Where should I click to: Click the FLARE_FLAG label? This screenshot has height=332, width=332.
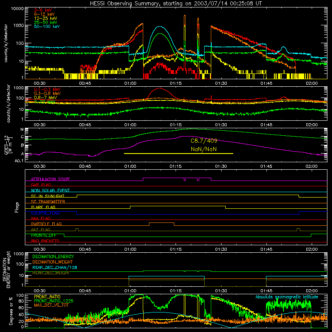tap(43, 207)
